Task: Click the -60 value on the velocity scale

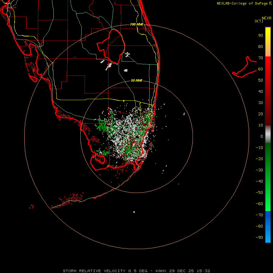Action: [x=259, y=204]
